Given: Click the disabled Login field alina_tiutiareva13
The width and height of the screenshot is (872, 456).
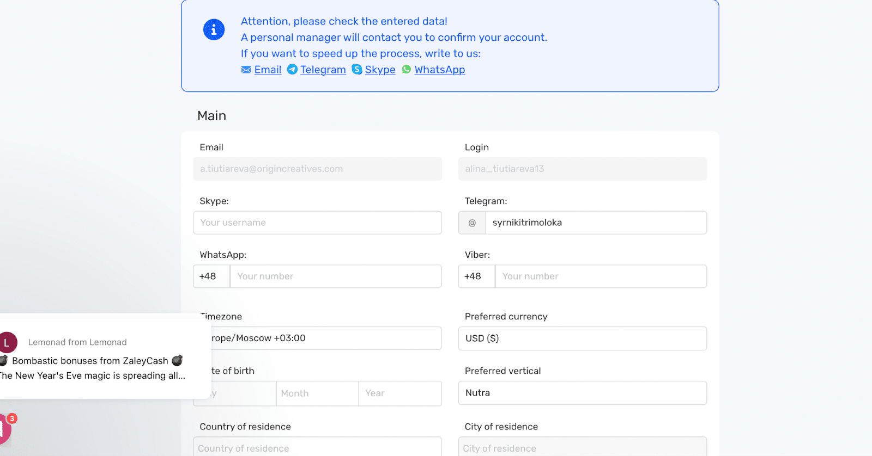Looking at the screenshot, I should coord(583,169).
